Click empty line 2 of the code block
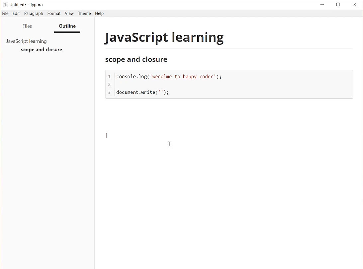The height and width of the screenshot is (269, 363). point(199,85)
